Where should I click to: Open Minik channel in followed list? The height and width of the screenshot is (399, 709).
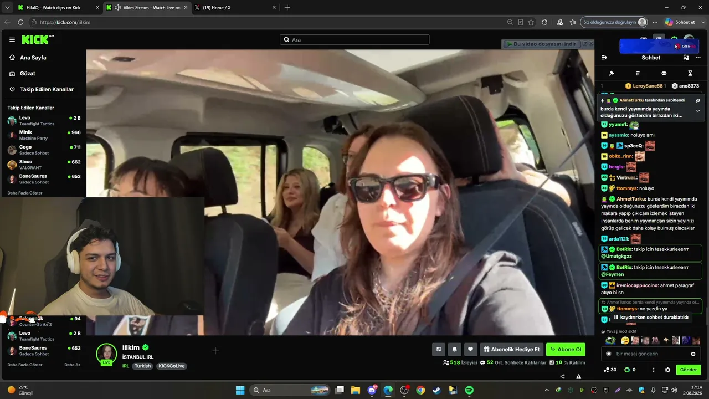click(x=44, y=135)
